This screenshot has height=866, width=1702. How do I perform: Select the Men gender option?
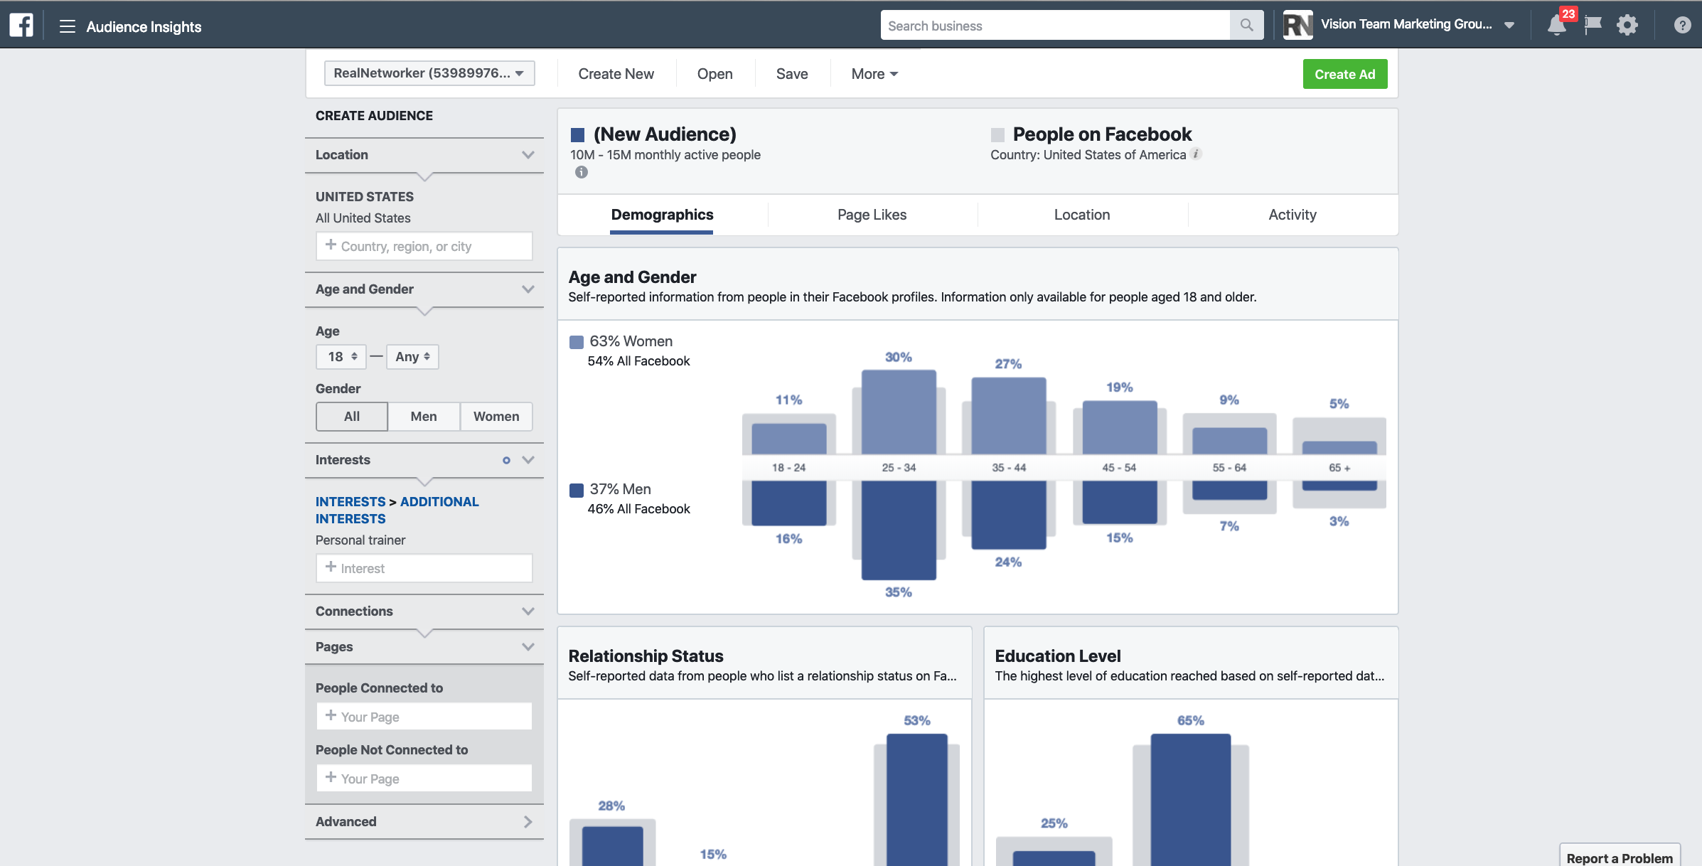(x=424, y=417)
